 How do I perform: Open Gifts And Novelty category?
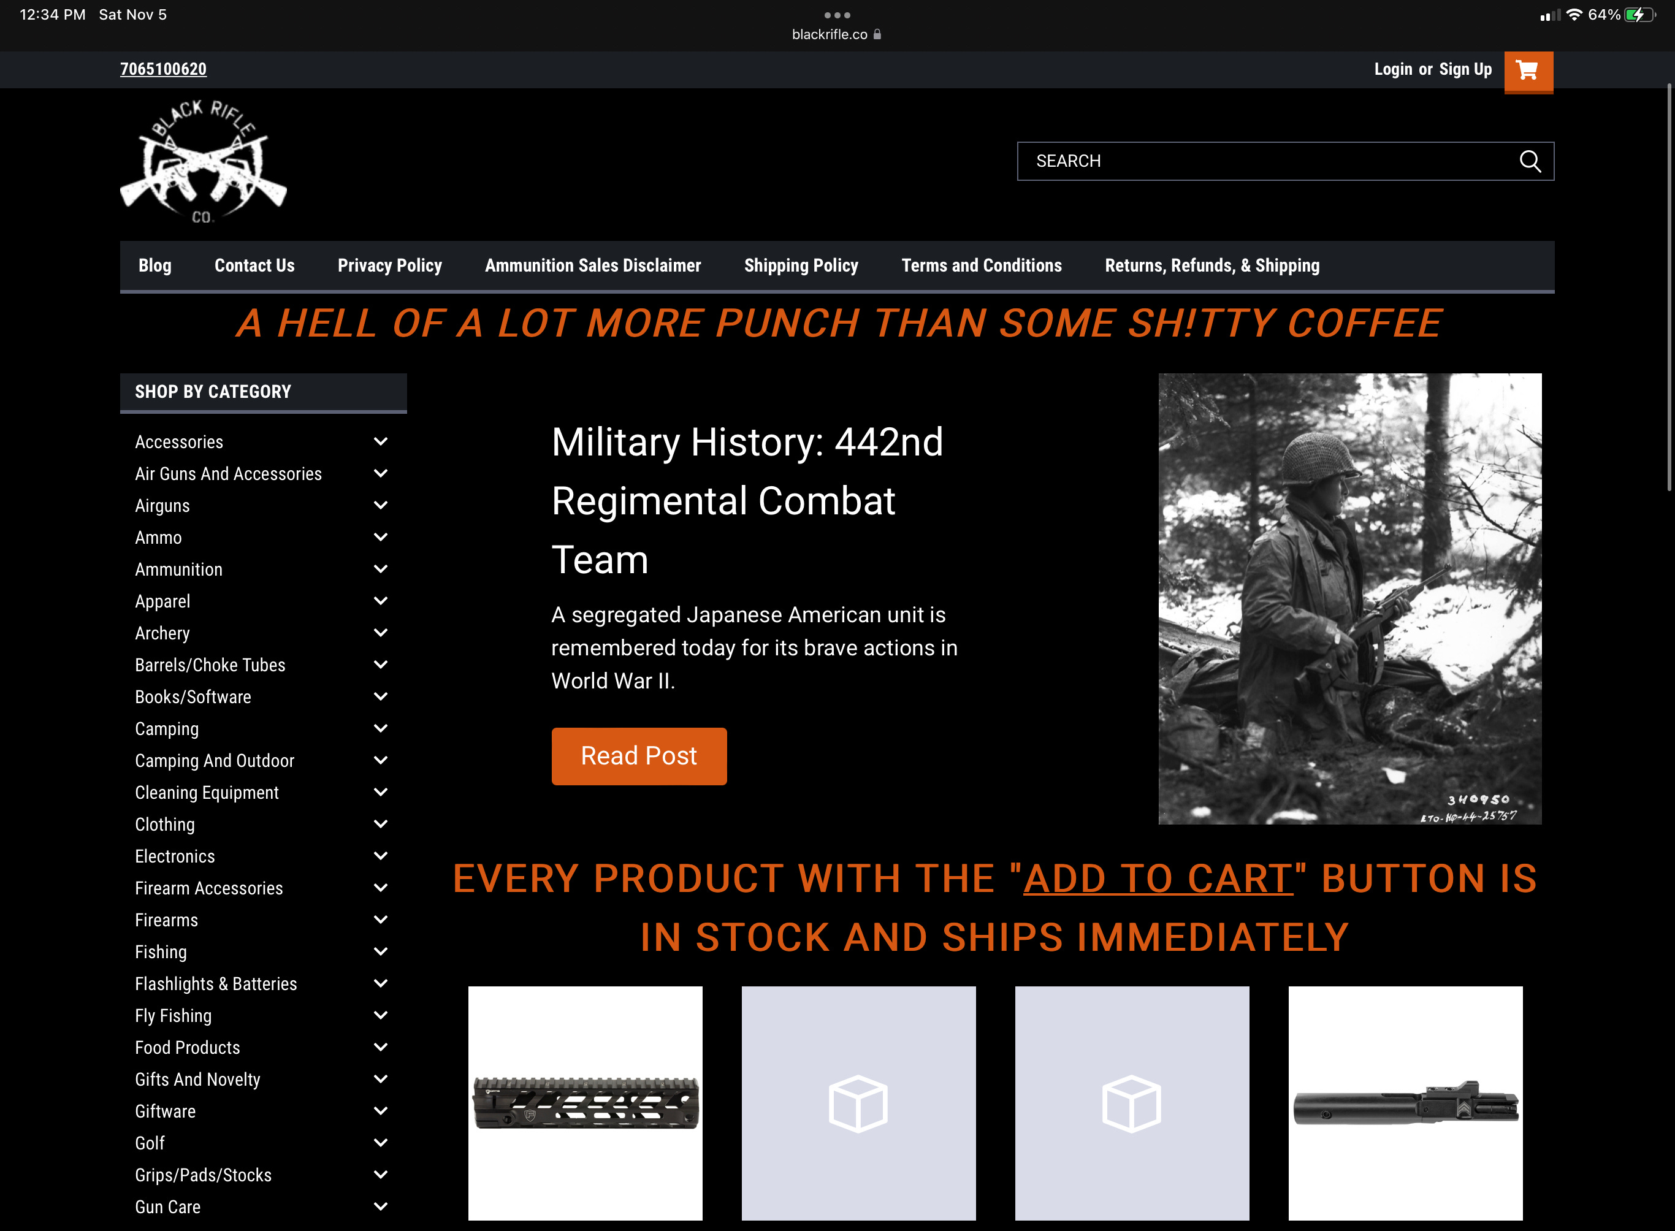(x=197, y=1079)
